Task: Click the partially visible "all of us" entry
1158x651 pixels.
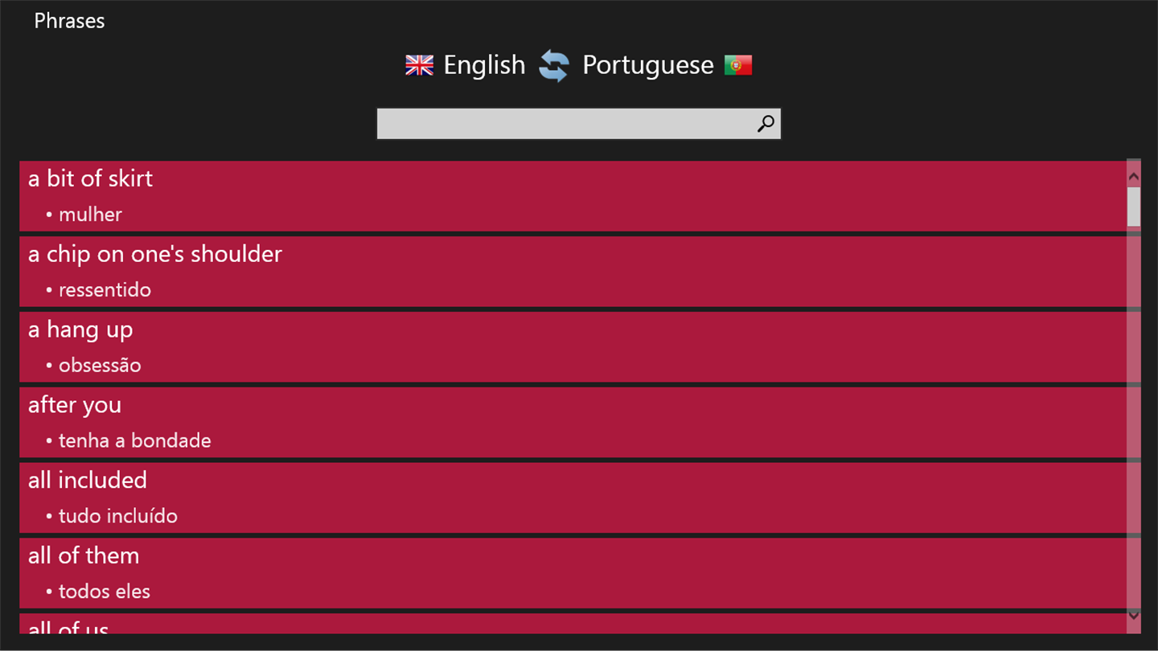Action: pyautogui.click(x=68, y=626)
